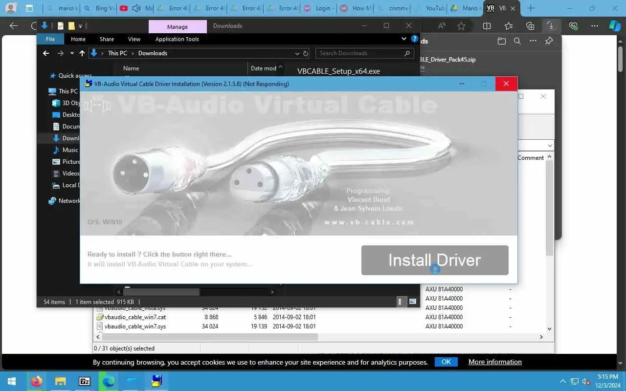Open the Customize Quick Access Toolbar dropdown
The width and height of the screenshot is (626, 391).
point(80,26)
